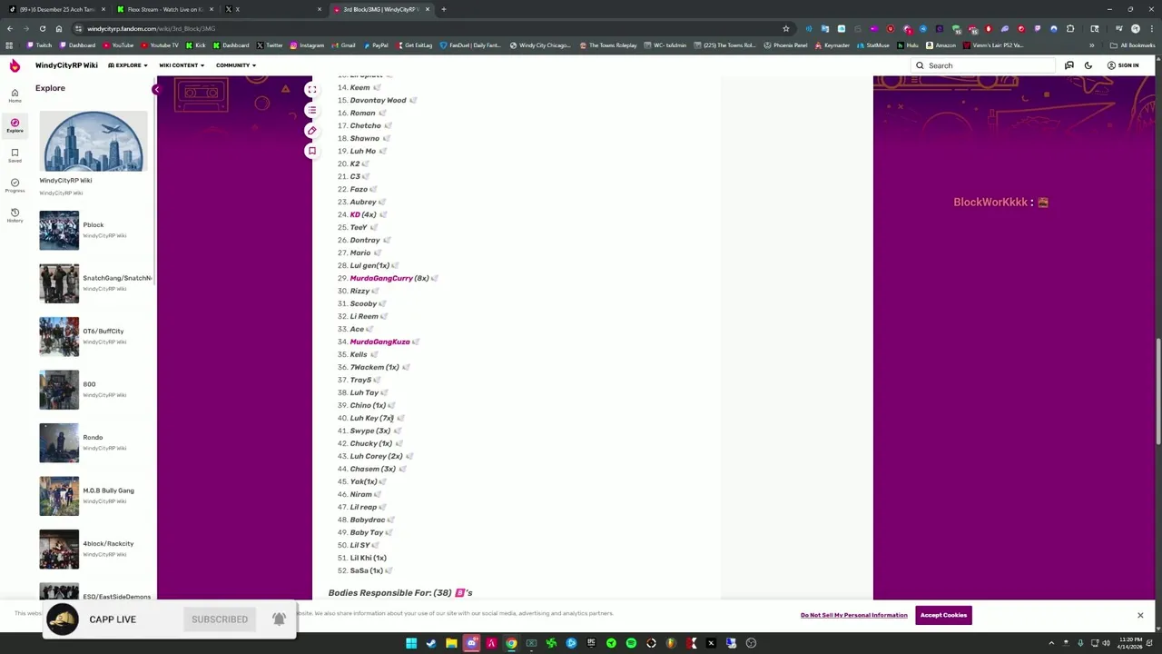Open the Gmail bookmark

(345, 45)
